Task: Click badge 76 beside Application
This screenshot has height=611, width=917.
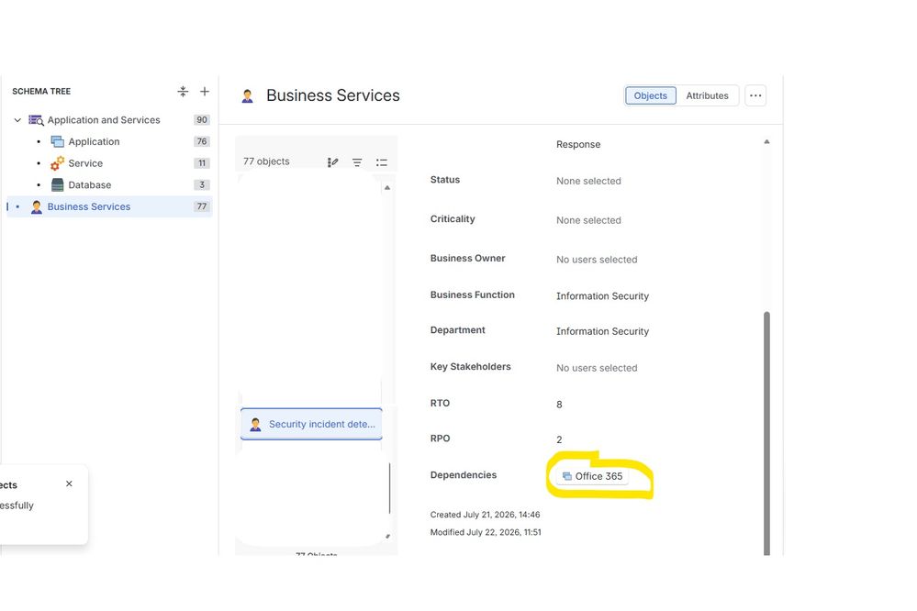Action: (202, 141)
